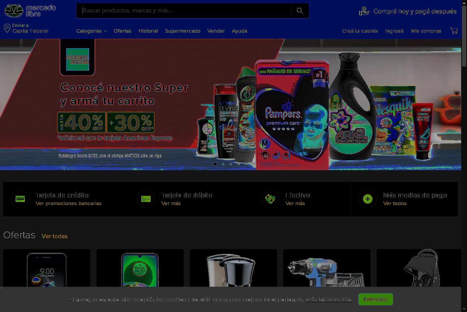Click 'Ver más' under Tarjeta de débito

pos(171,203)
